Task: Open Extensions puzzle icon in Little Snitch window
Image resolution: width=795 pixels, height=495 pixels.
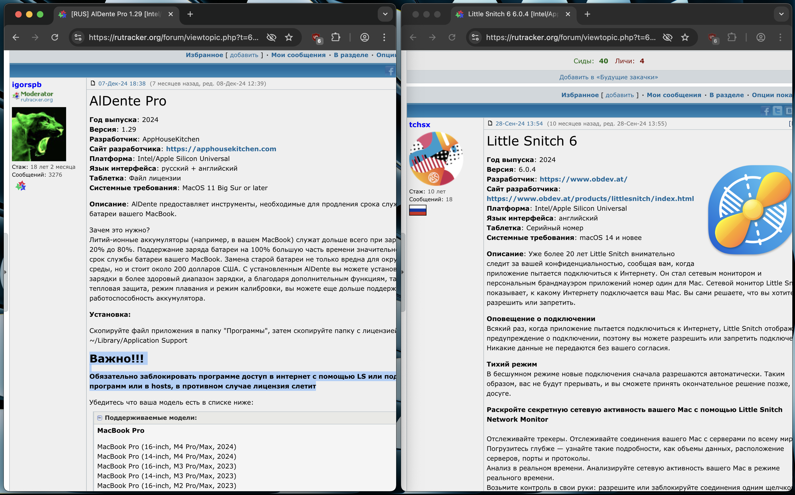Action: point(732,37)
